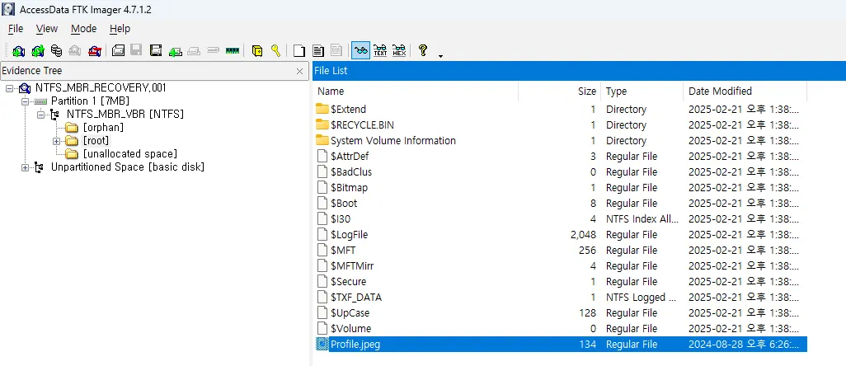Image resolution: width=846 pixels, height=366 pixels.
Task: Select the $AttrDef file
Action: point(560,157)
